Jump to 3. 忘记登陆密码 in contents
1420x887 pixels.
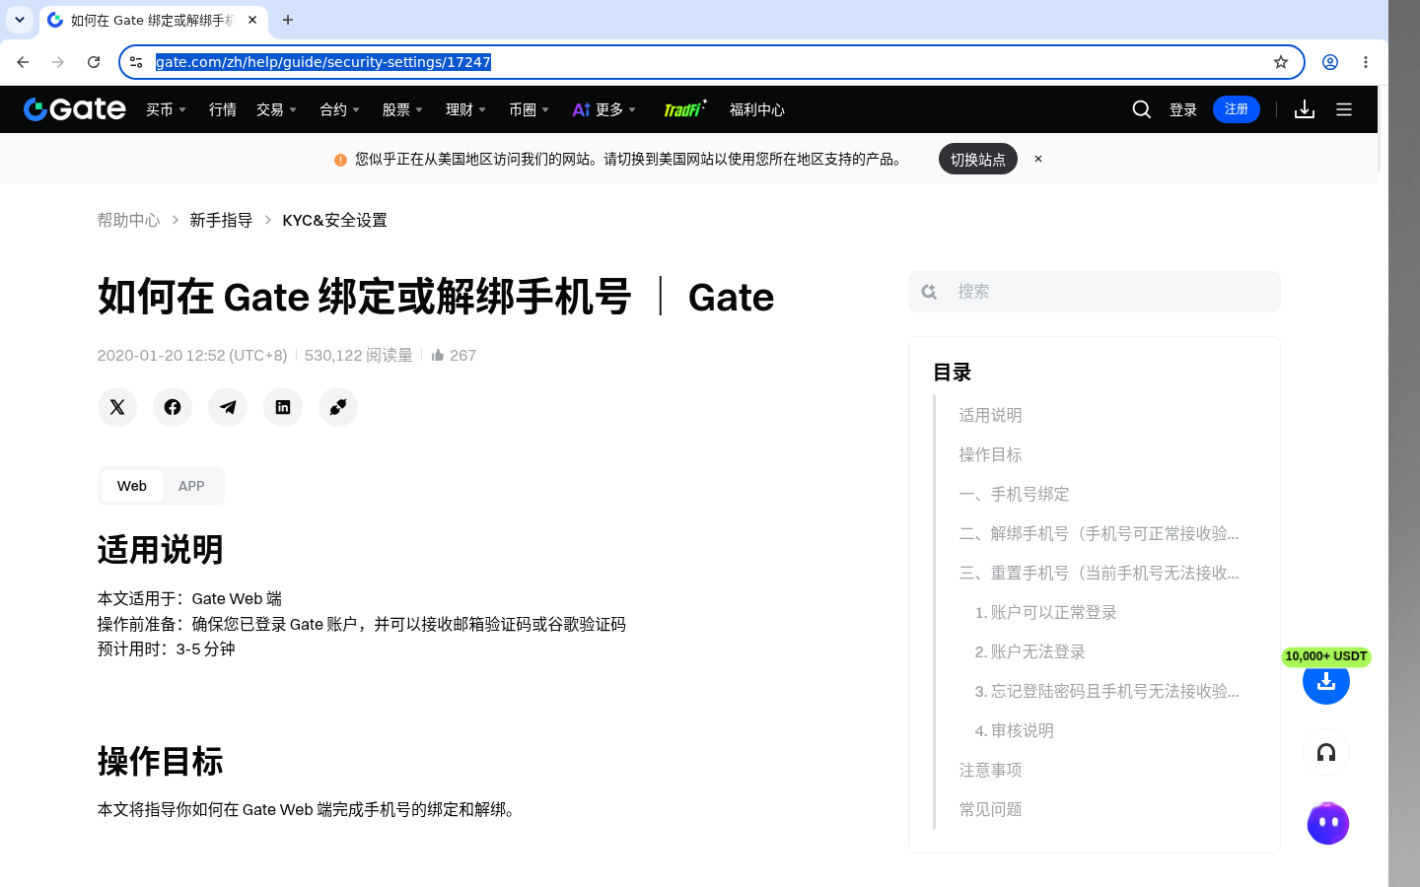click(x=1106, y=691)
